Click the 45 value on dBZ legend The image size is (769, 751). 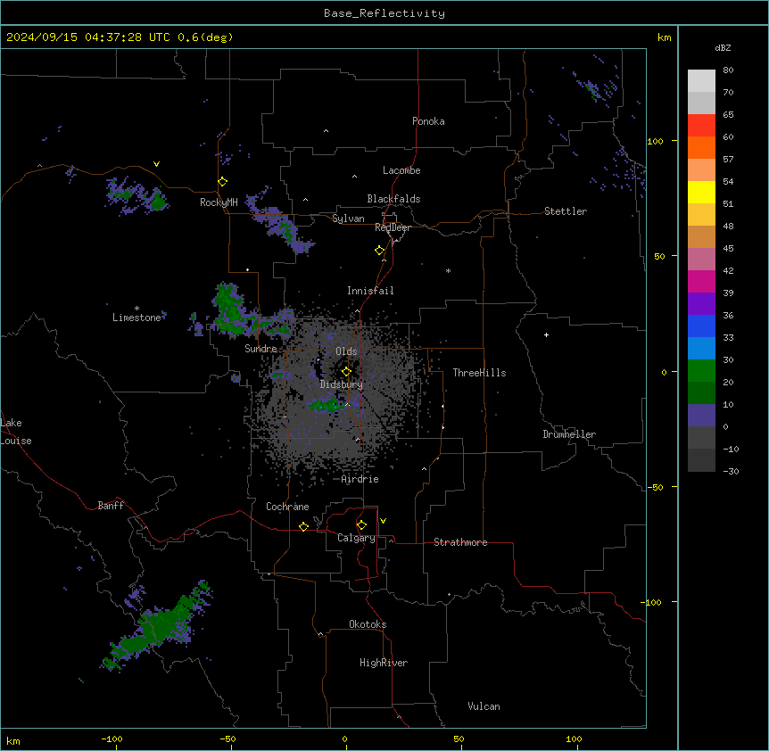(728, 249)
